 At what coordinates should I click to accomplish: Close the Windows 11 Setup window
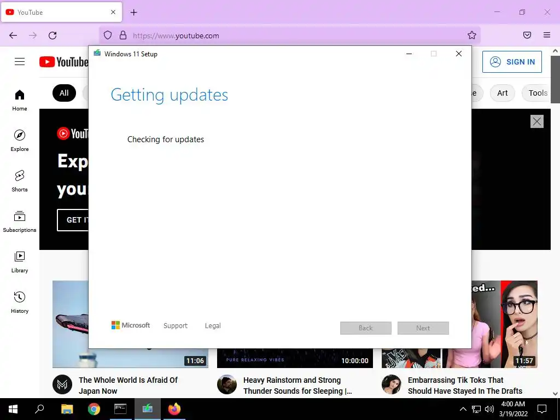click(x=459, y=54)
